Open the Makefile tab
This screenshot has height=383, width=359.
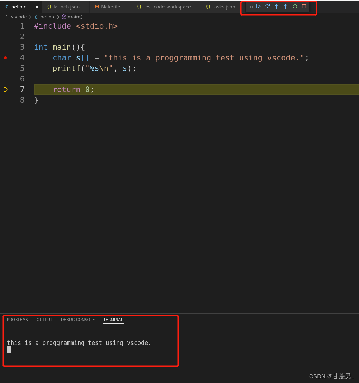pyautogui.click(x=111, y=7)
